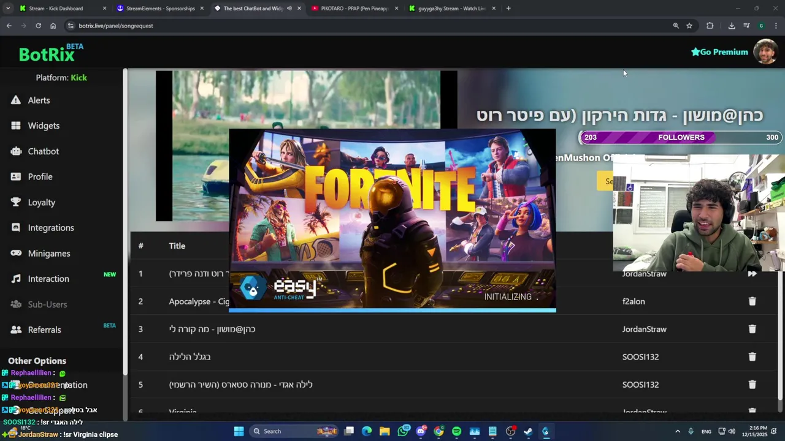Image resolution: width=785 pixels, height=441 pixels.
Task: Switch to StreamElements - Sponsorships tab
Action: click(x=160, y=9)
